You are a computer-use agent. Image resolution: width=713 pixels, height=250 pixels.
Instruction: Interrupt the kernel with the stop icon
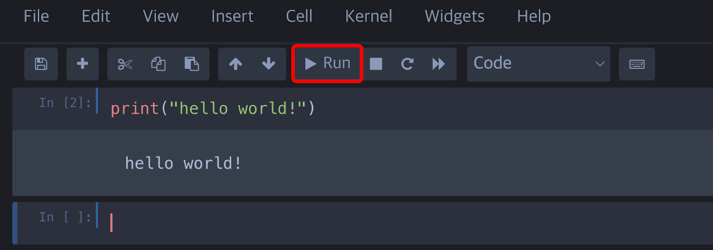[x=376, y=64]
